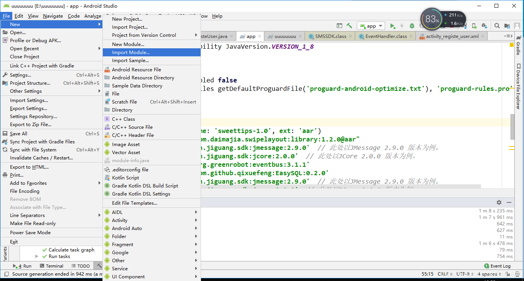Click Sync Project with Gradle Files
The width and height of the screenshot is (524, 281).
[51, 141]
